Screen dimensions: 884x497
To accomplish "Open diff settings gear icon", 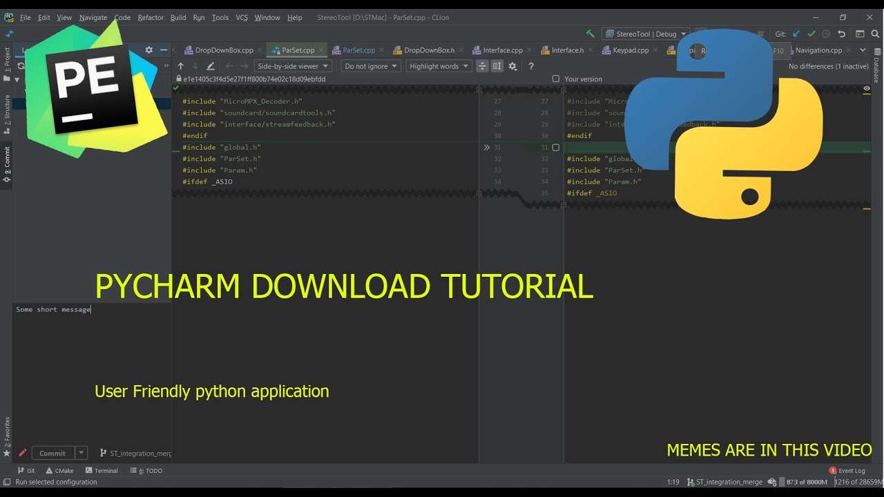I will click(512, 66).
